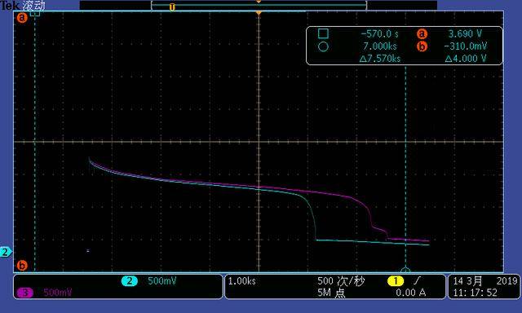The width and height of the screenshot is (522, 313).
Task: Select the channel 2 badge in bottom bar
Action: pos(130,281)
